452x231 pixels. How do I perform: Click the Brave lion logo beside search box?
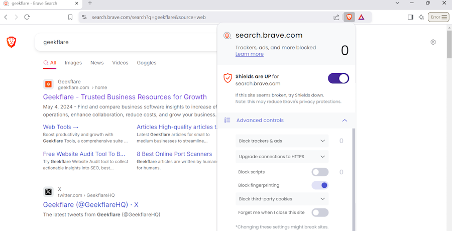click(x=11, y=42)
